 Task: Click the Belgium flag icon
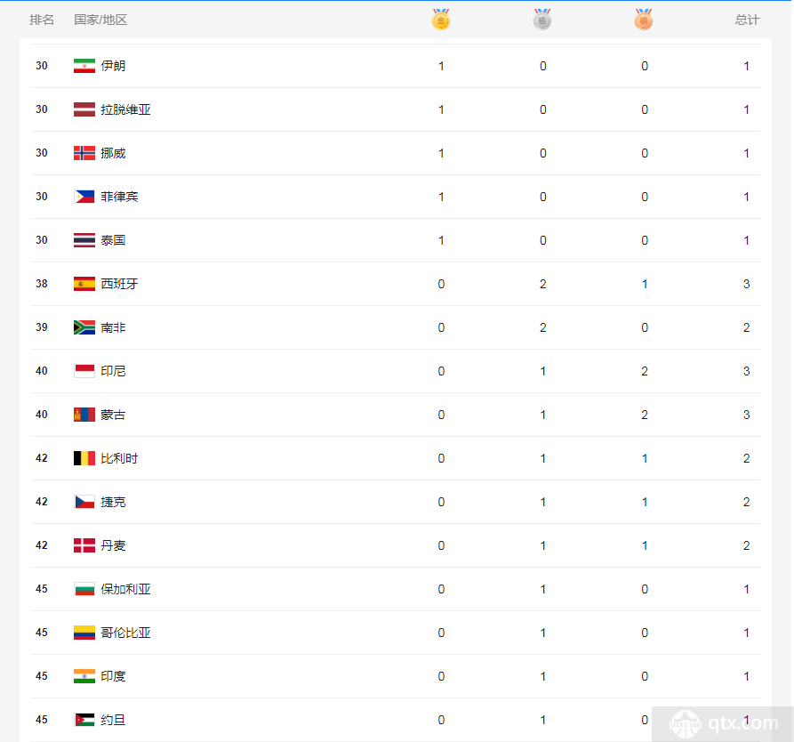[84, 458]
